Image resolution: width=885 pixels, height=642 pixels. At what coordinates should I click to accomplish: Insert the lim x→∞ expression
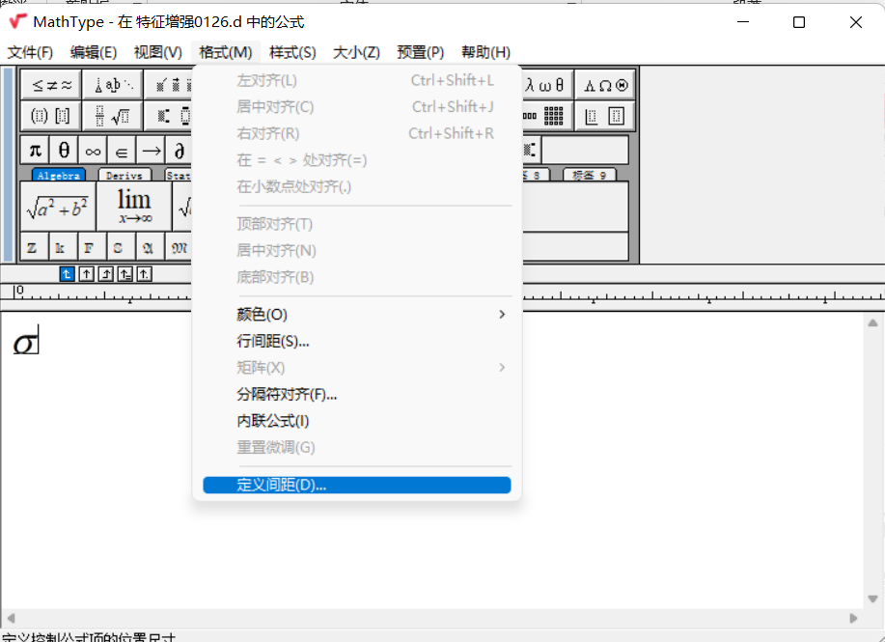(134, 207)
